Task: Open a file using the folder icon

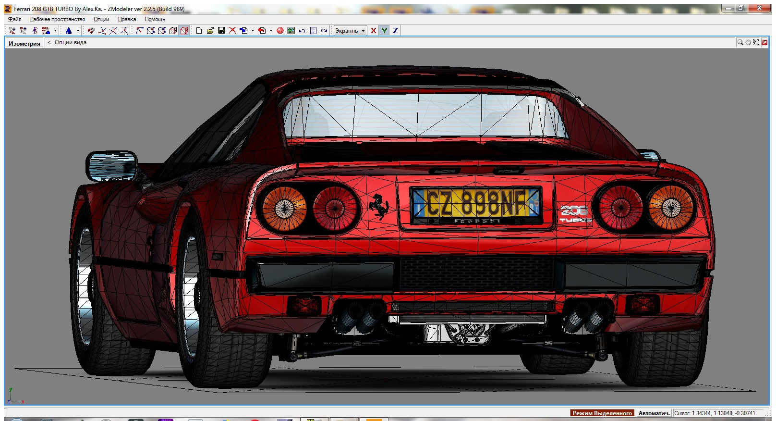Action: (x=210, y=30)
